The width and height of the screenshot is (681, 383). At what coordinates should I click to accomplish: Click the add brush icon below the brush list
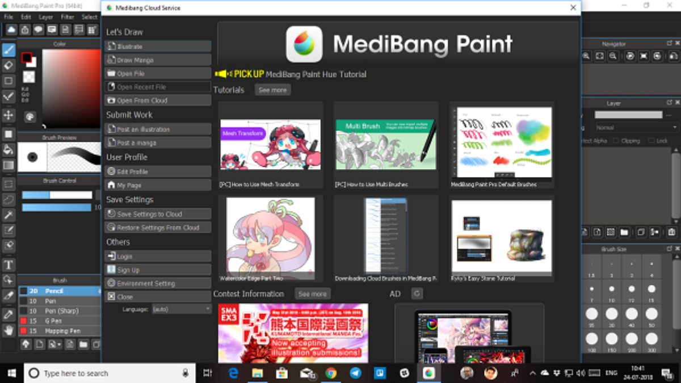39,344
